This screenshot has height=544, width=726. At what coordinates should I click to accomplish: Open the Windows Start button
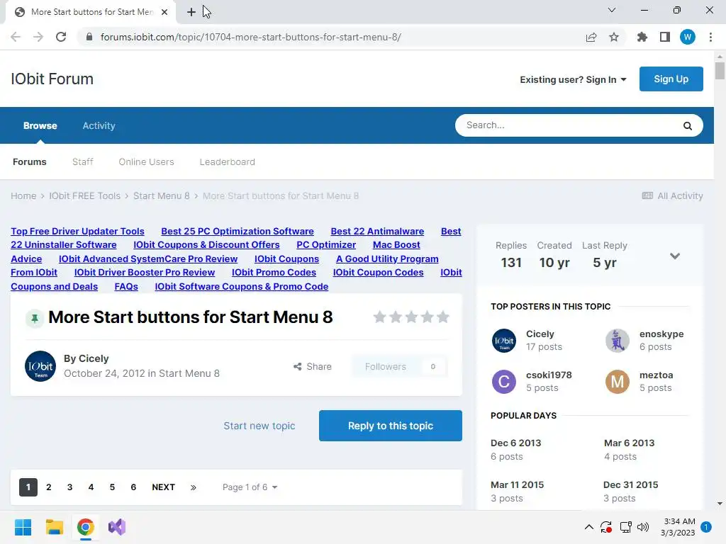(x=23, y=527)
